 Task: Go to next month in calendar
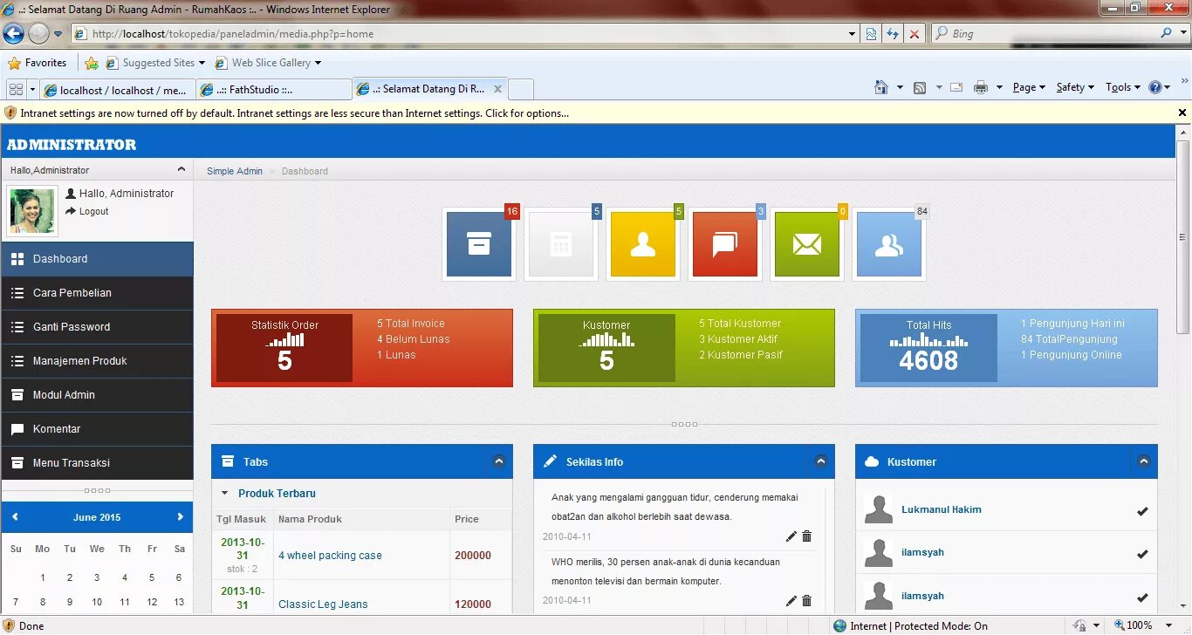181,517
